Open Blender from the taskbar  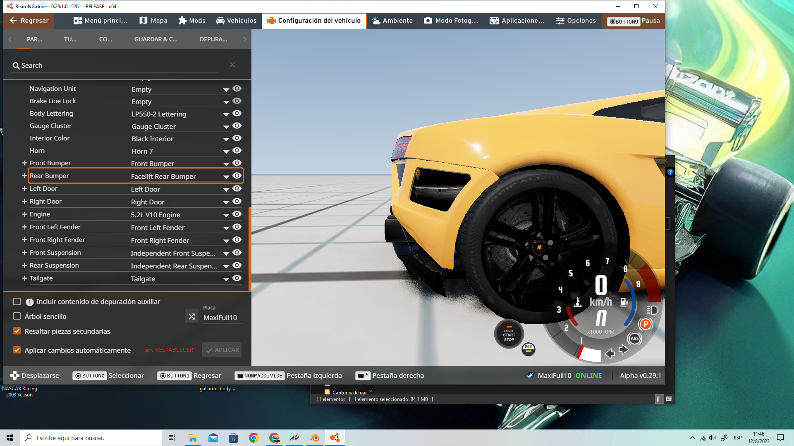click(x=315, y=438)
